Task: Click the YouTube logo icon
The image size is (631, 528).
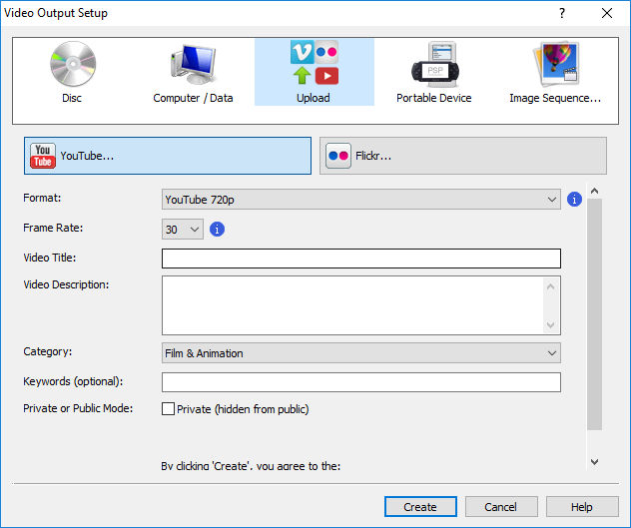Action: click(x=43, y=156)
